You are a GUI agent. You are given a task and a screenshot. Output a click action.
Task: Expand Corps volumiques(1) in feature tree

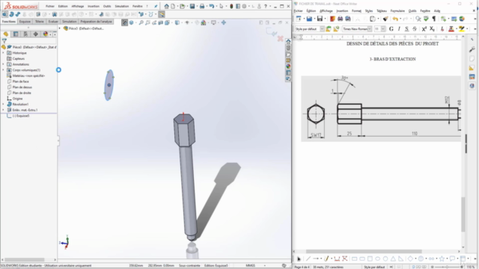coord(3,70)
